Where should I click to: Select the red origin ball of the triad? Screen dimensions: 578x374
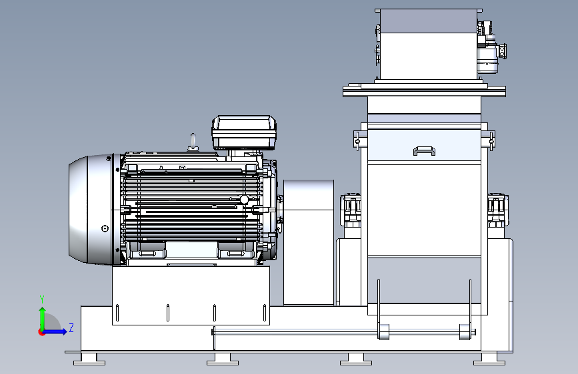coord(41,332)
